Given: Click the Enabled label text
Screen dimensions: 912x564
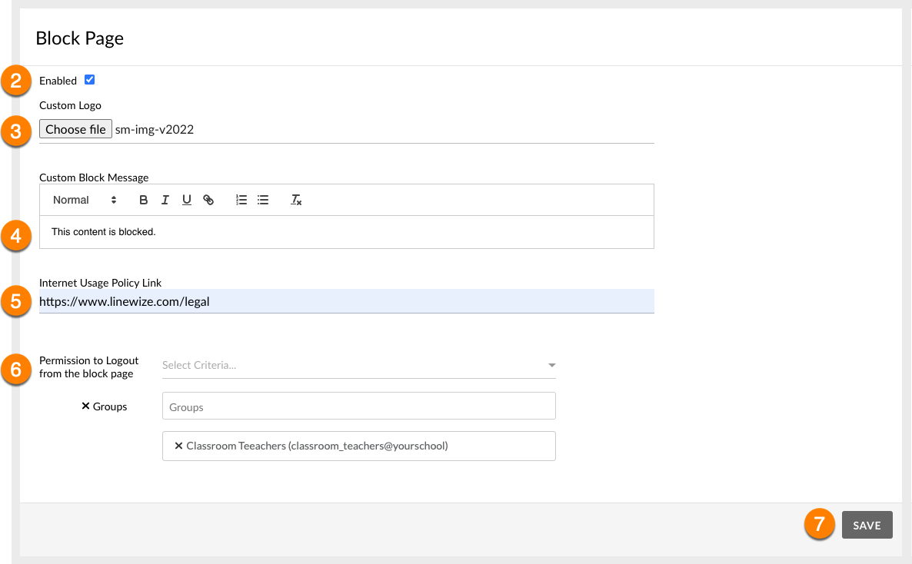Looking at the screenshot, I should coord(58,81).
